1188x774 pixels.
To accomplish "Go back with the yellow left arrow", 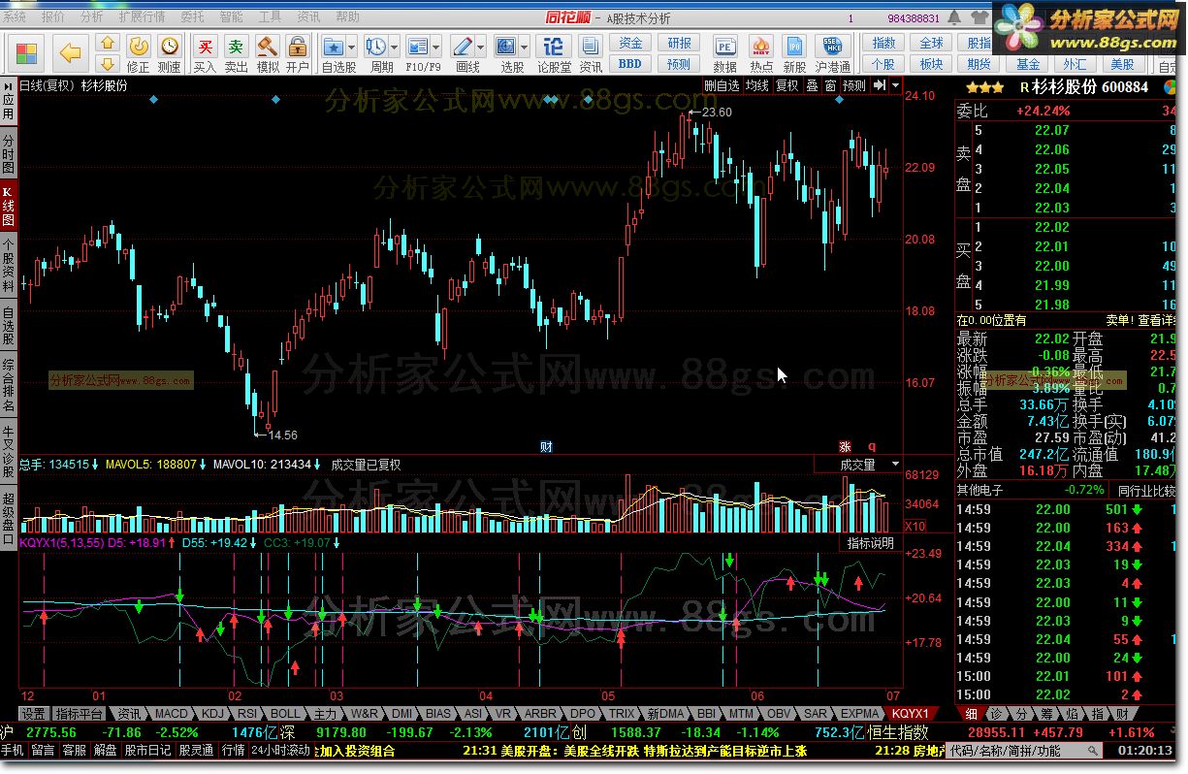I will (70, 52).
